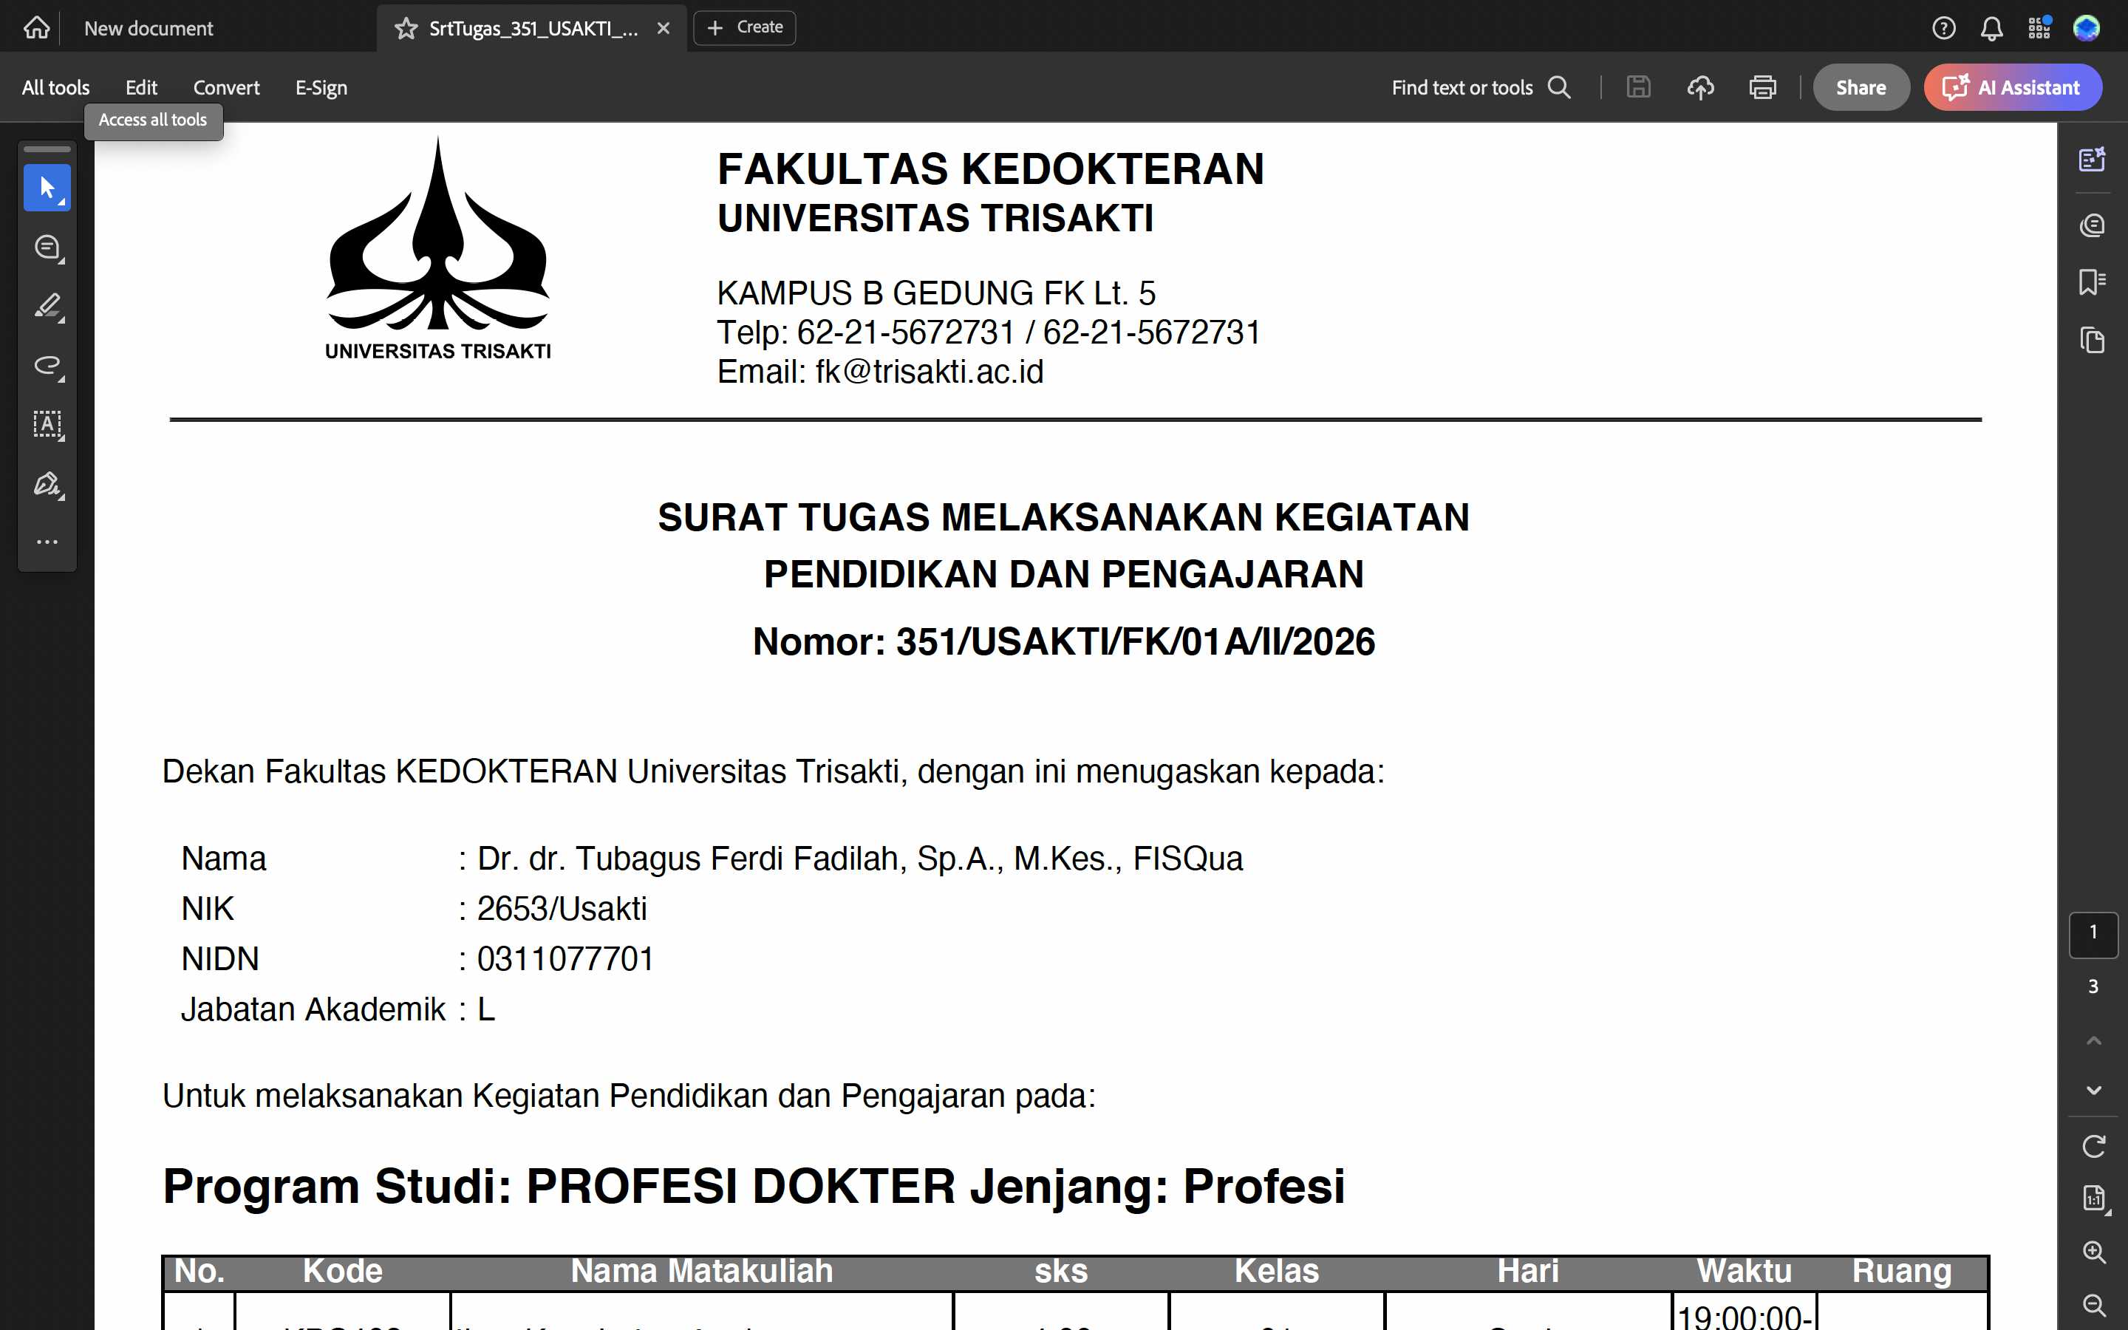Open the Fill & Sign pen tool
2128x1330 pixels.
point(47,484)
